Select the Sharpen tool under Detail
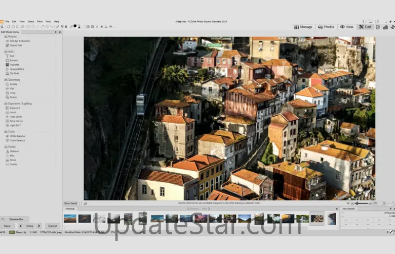Screen dimensions: 395x254 pos(14,151)
